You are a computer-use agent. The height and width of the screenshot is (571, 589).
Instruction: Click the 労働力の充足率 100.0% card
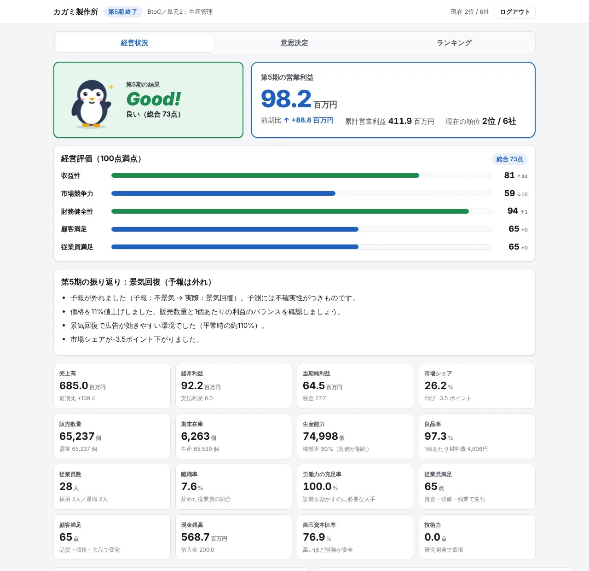click(x=356, y=487)
